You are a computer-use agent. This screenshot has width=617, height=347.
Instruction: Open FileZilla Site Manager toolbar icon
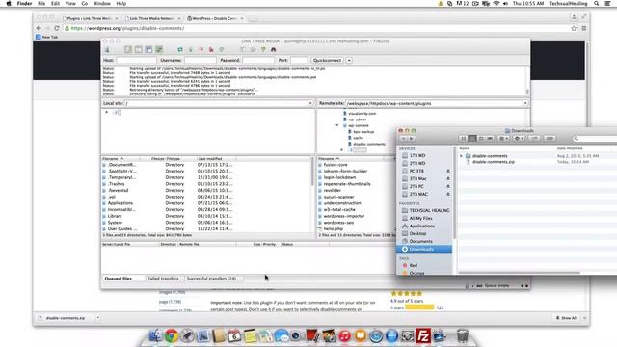coord(107,49)
